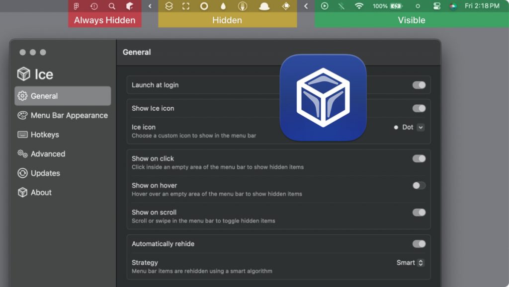Open the Ice icon Dot dropdown
Image resolution: width=509 pixels, height=287 pixels.
click(x=421, y=127)
